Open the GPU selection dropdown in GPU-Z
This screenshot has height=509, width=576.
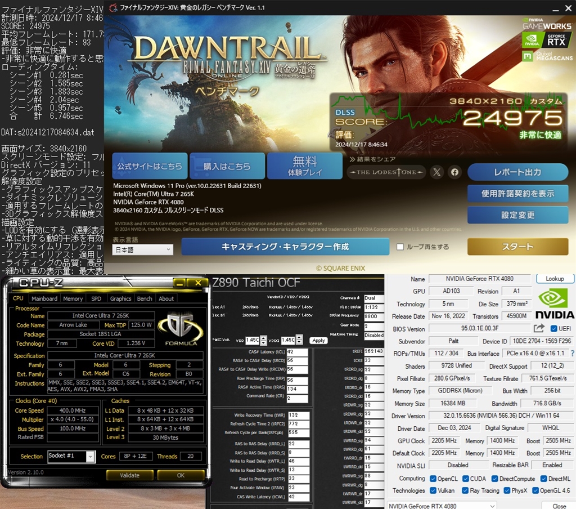point(492,504)
